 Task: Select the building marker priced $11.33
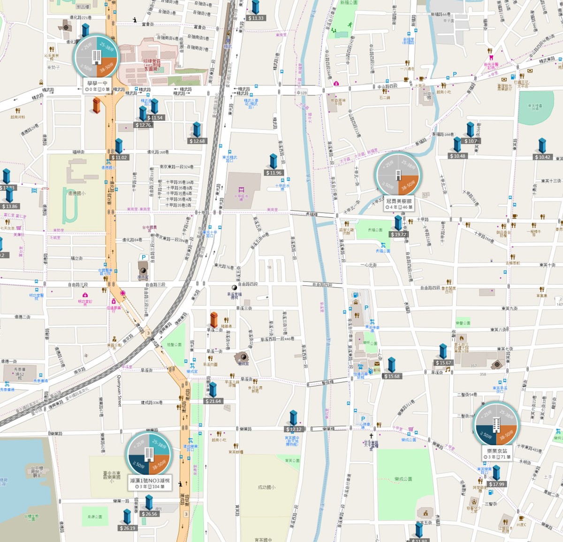point(256,10)
